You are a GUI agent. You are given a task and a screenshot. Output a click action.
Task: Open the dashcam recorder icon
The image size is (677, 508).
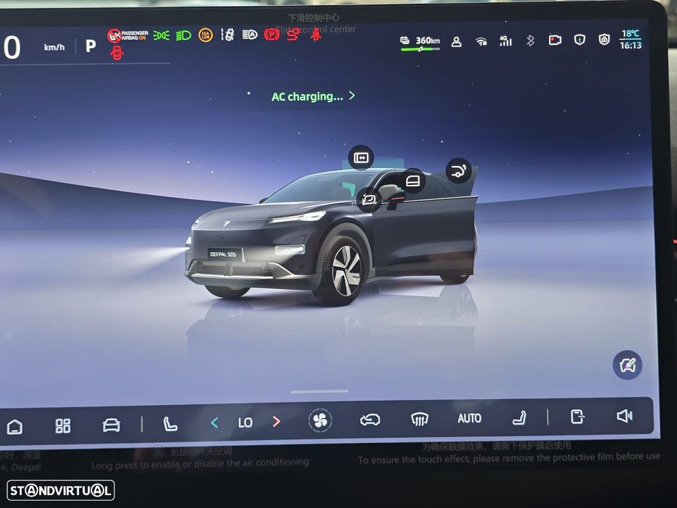point(555,40)
